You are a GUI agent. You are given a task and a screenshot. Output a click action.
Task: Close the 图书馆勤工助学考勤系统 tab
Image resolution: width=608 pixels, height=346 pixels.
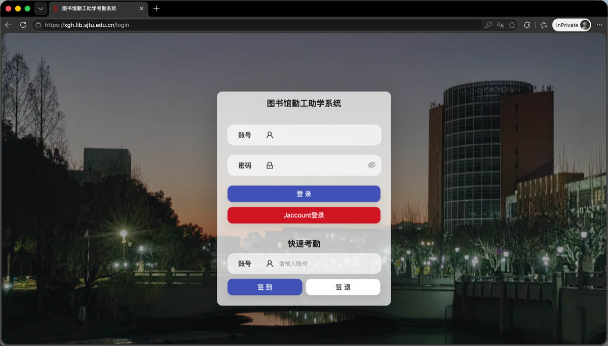(141, 9)
